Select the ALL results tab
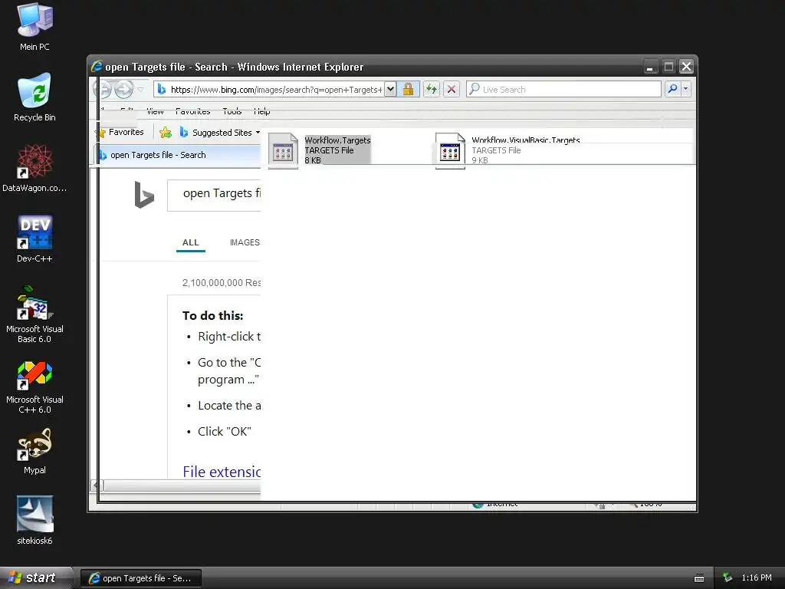This screenshot has height=589, width=785. tap(191, 242)
